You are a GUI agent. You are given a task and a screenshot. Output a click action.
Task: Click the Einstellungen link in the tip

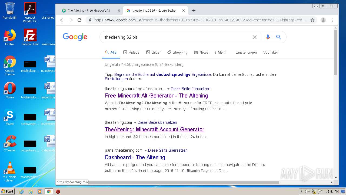click(x=116, y=79)
